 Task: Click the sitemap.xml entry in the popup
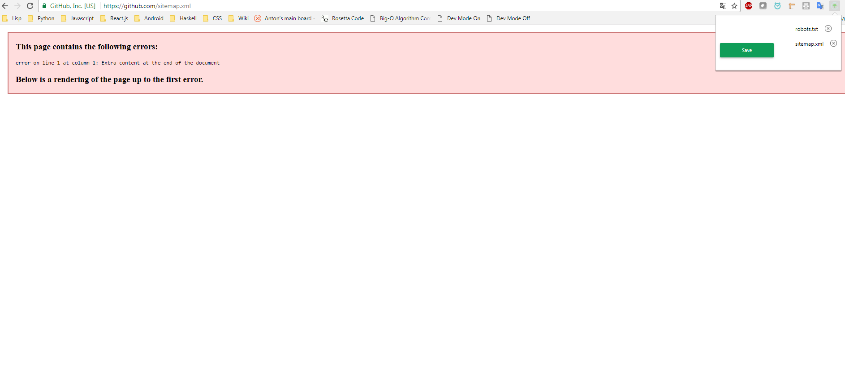pos(809,44)
